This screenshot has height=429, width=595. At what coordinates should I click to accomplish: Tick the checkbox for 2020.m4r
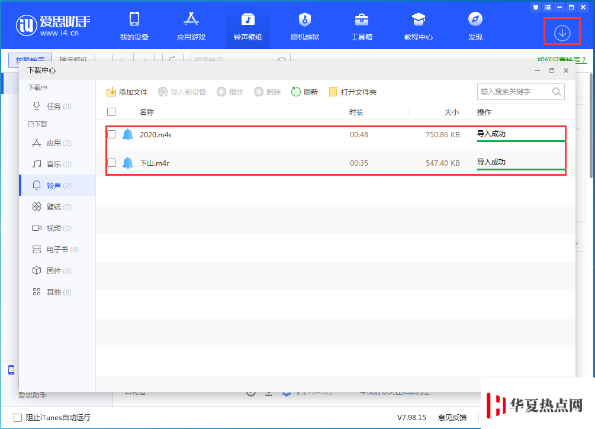coord(111,134)
